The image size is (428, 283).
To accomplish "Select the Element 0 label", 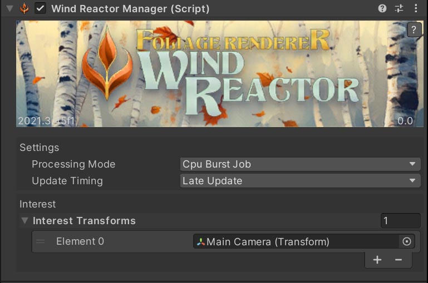I will 80,241.
